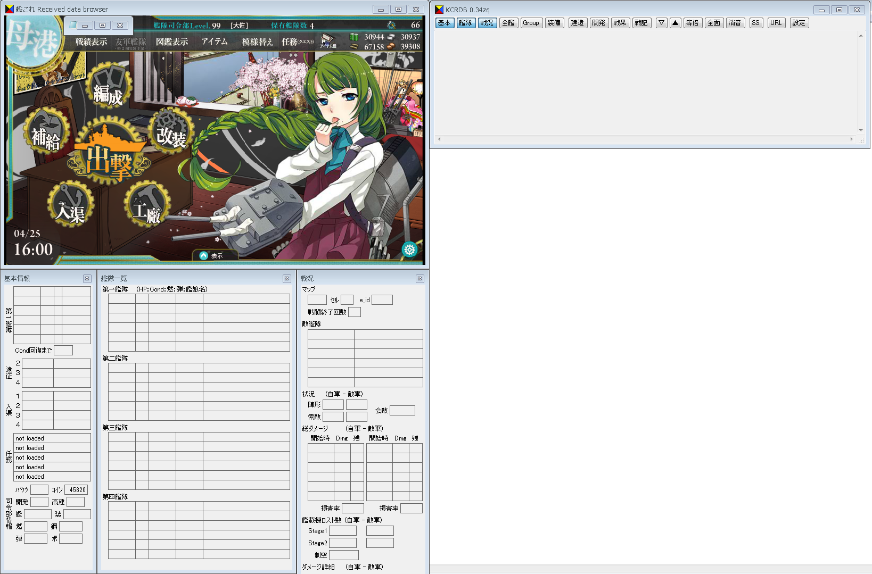Click the e_id field in 戦況

pos(382,300)
